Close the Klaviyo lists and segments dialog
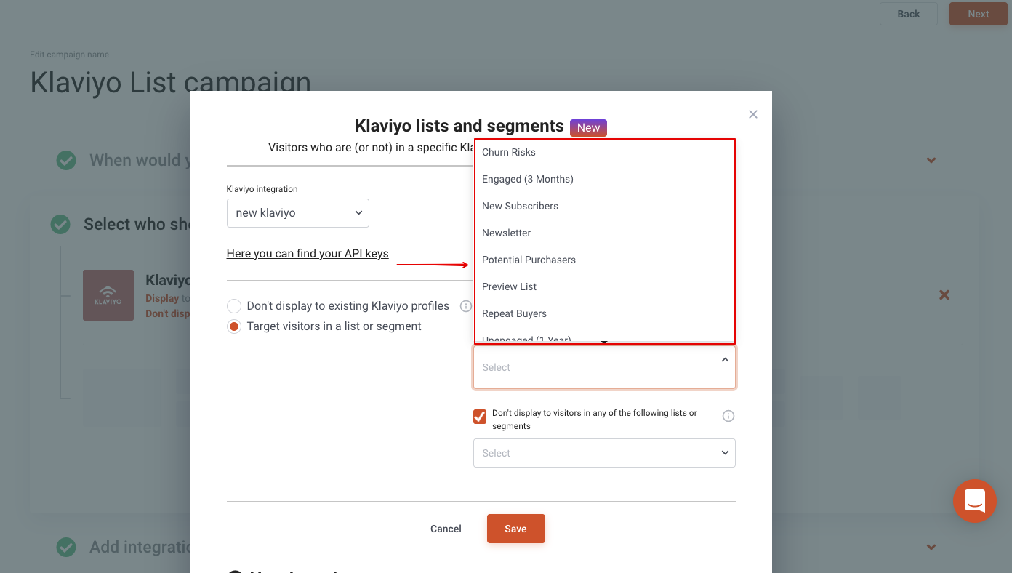This screenshot has height=573, width=1012. [753, 114]
